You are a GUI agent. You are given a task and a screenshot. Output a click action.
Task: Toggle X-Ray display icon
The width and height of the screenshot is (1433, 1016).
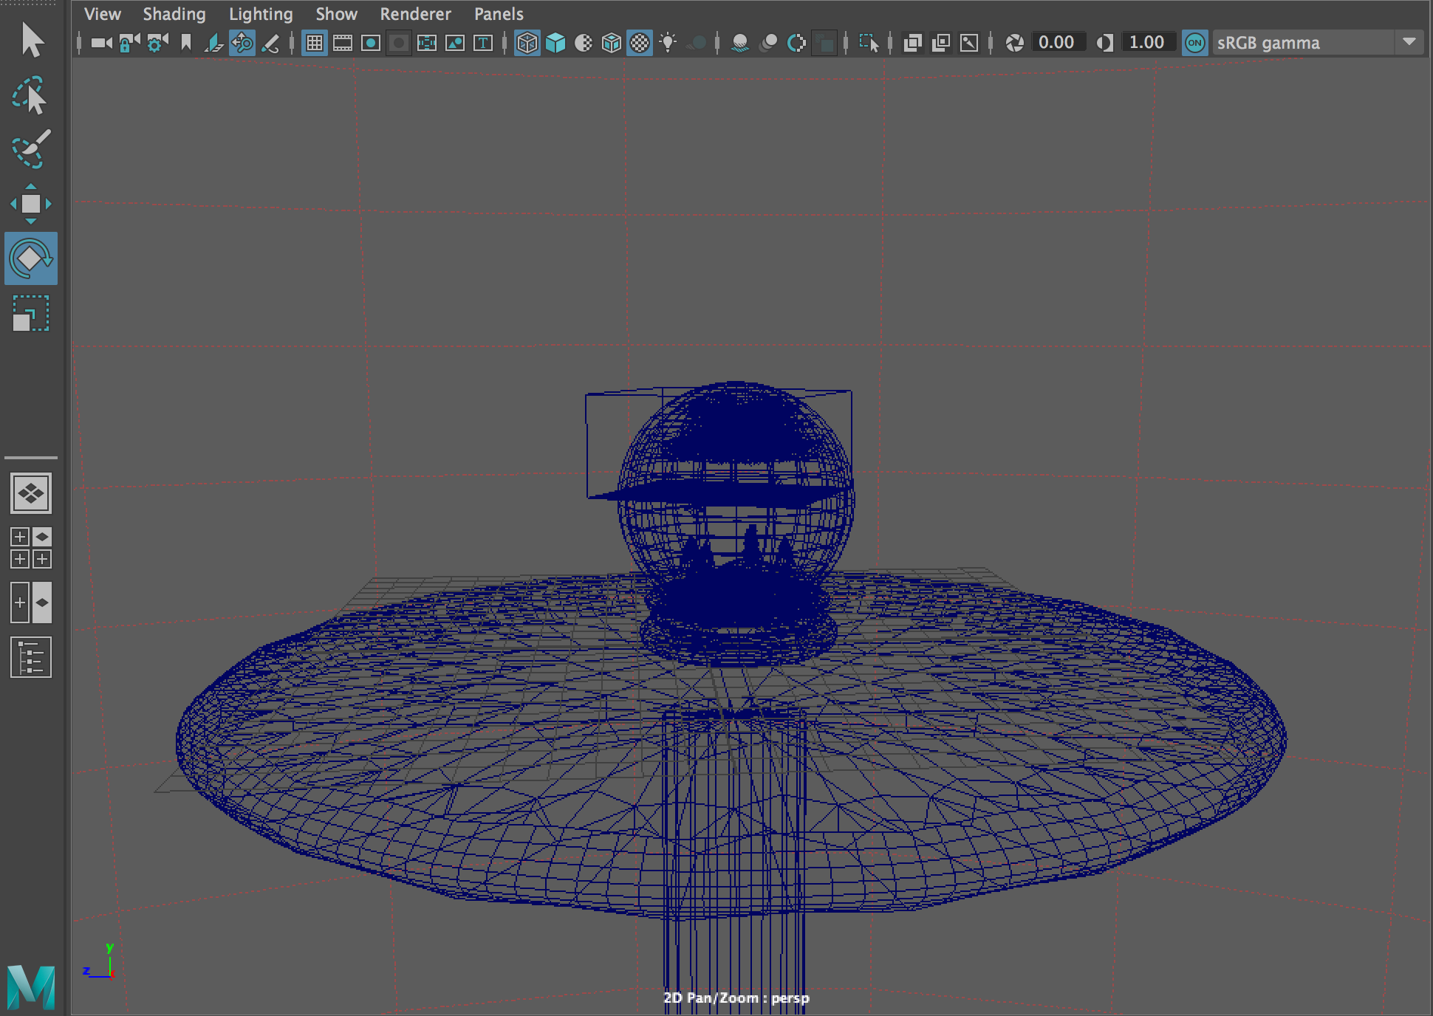(x=913, y=43)
